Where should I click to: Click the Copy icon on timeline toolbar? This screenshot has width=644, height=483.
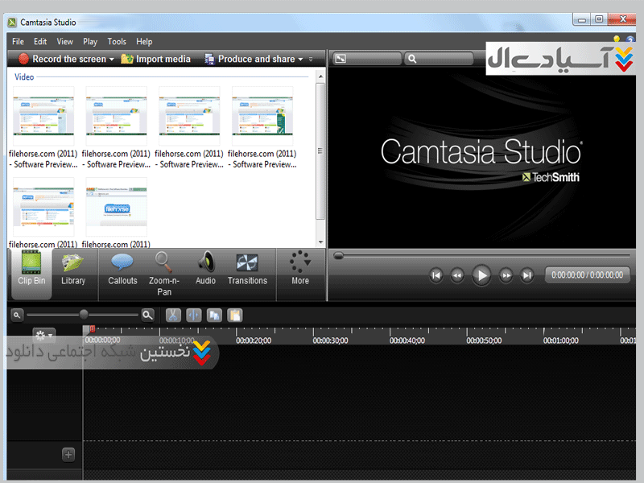coord(214,316)
